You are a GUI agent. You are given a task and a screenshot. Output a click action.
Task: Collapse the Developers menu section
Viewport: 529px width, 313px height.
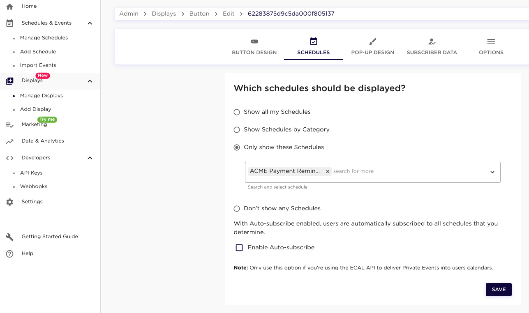click(x=90, y=158)
